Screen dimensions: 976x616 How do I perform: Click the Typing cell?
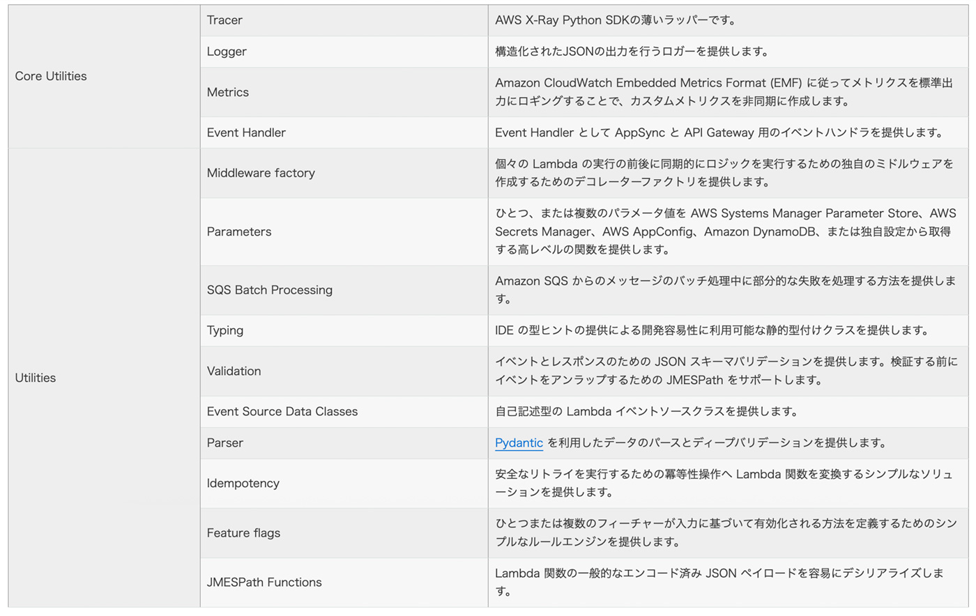[344, 330]
